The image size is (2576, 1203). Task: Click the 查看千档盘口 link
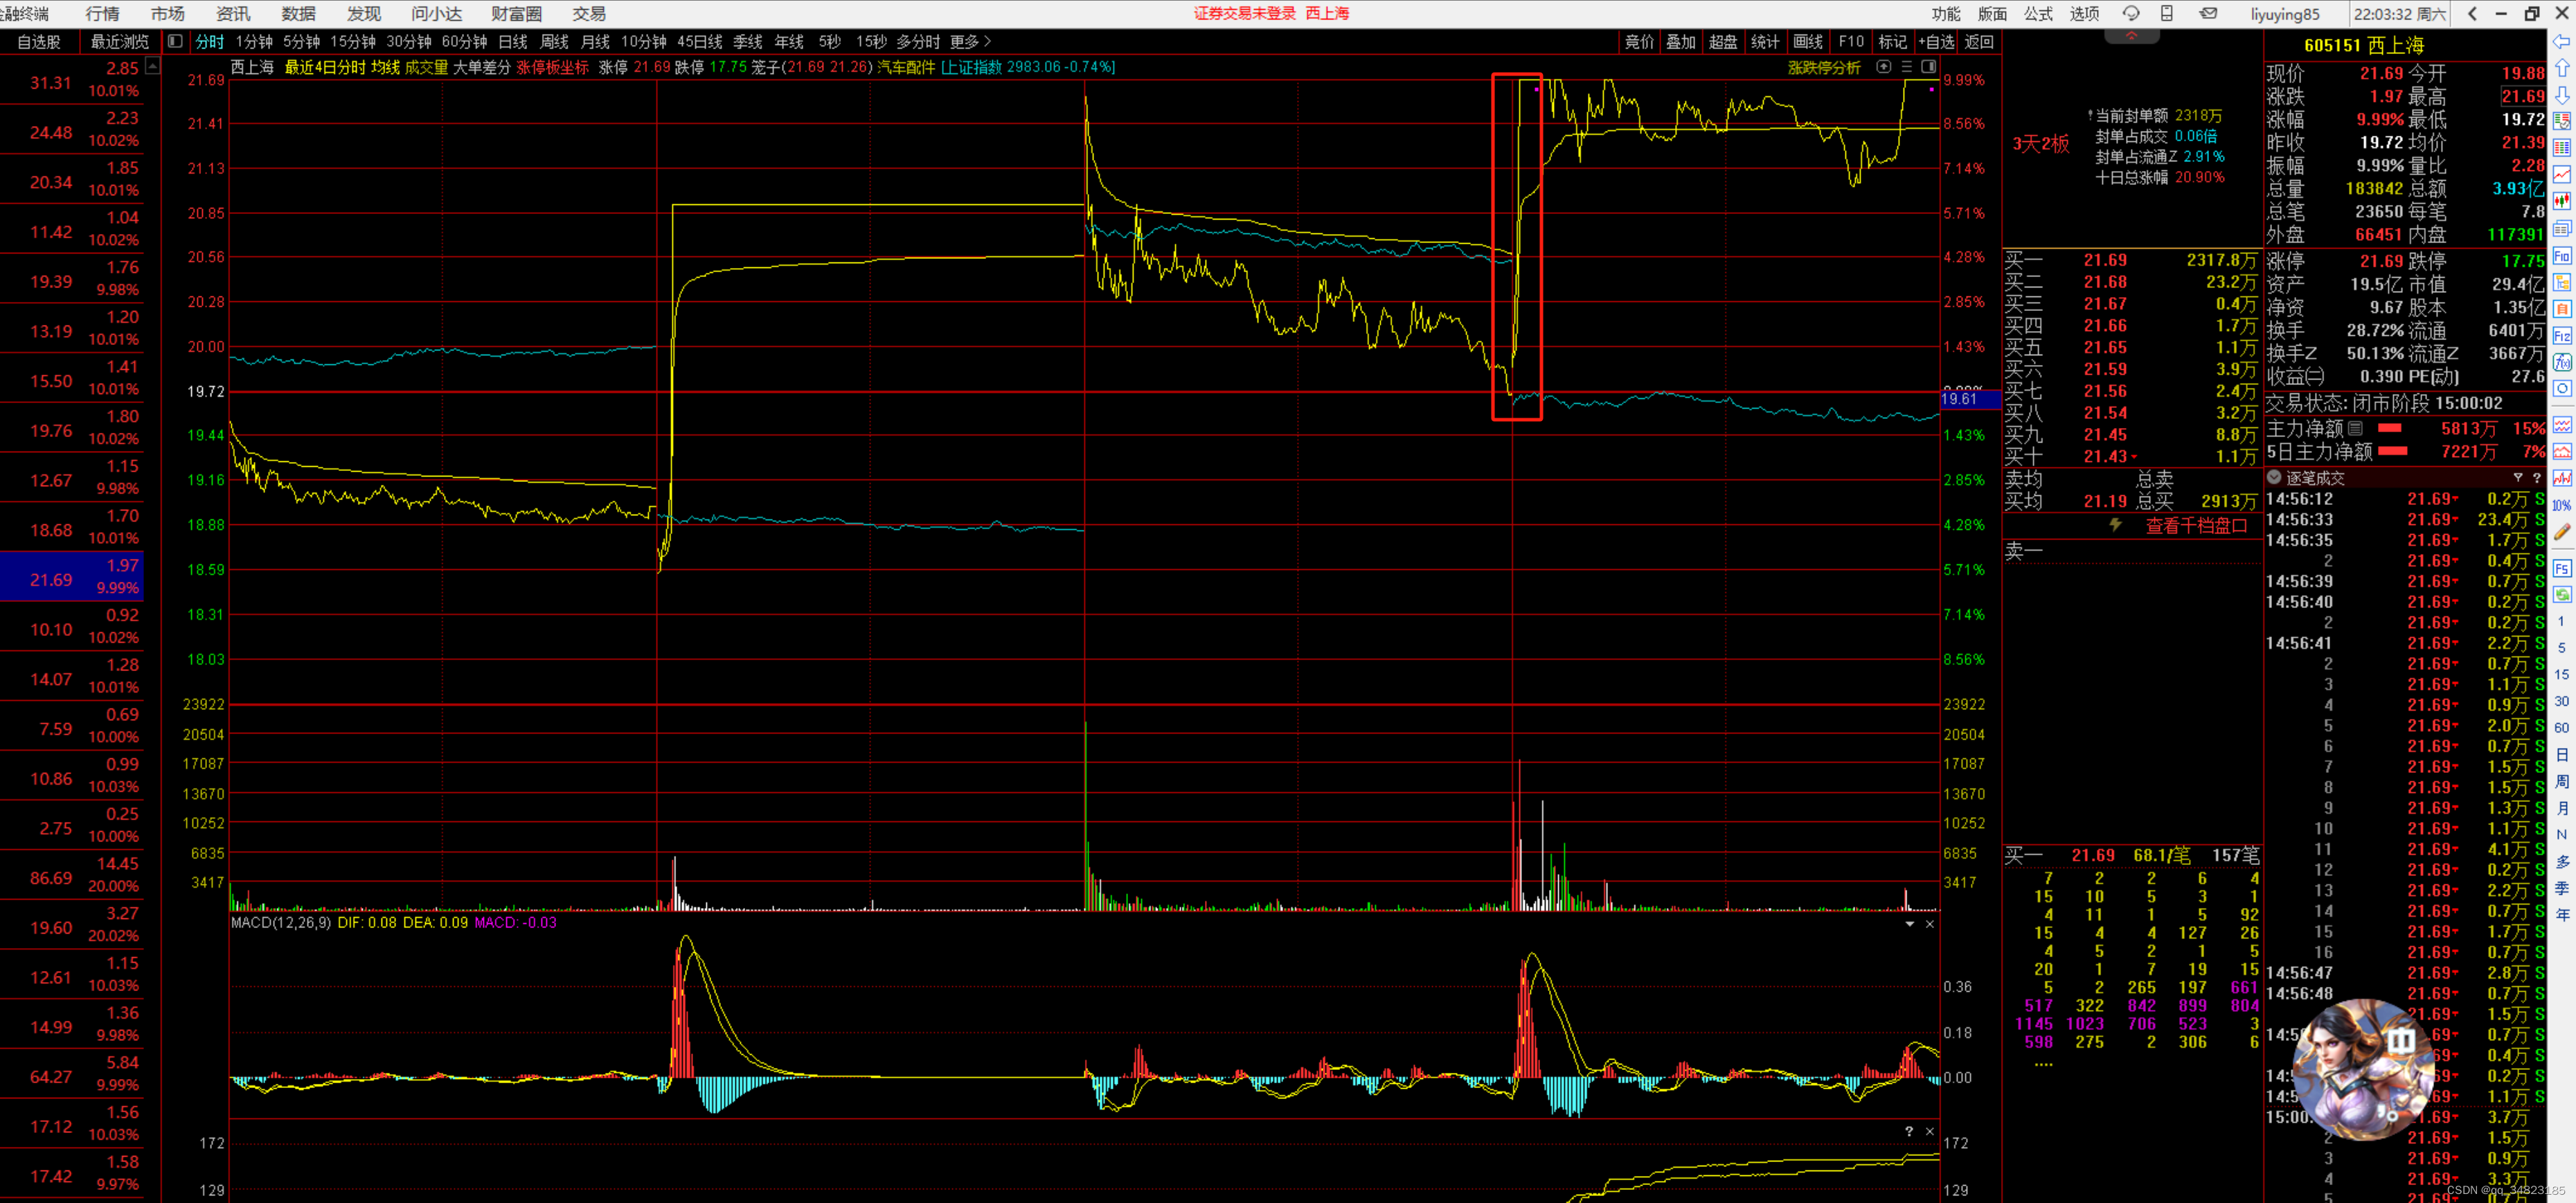click(2196, 526)
